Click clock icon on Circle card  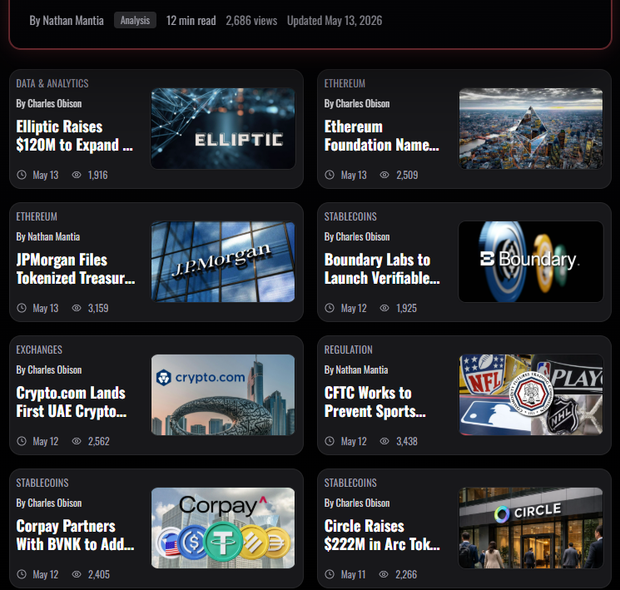[x=330, y=574]
